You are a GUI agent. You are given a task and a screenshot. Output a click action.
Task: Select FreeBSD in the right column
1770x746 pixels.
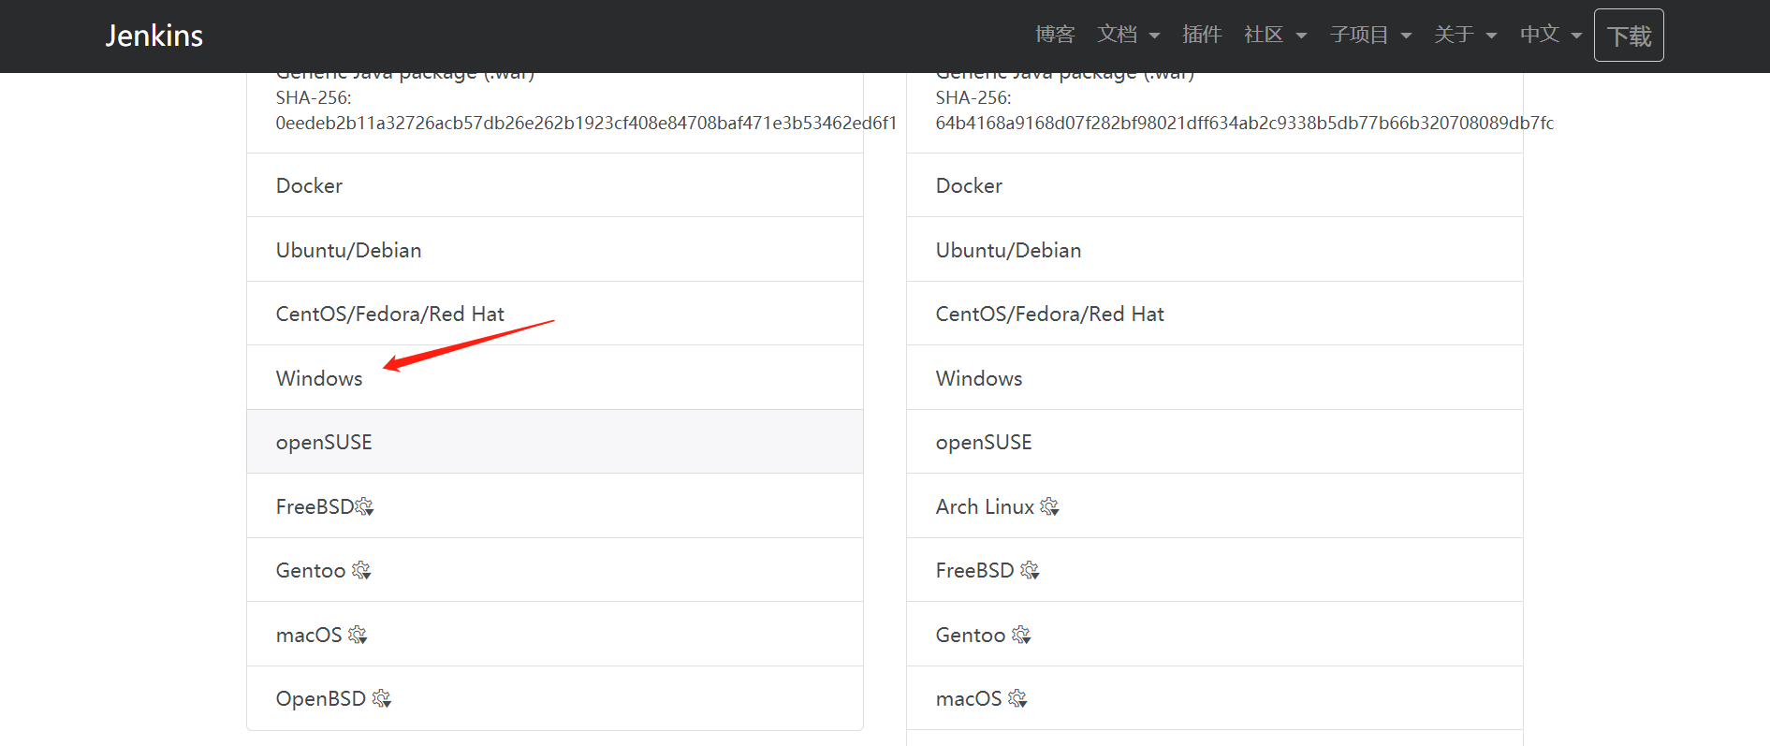click(1215, 570)
